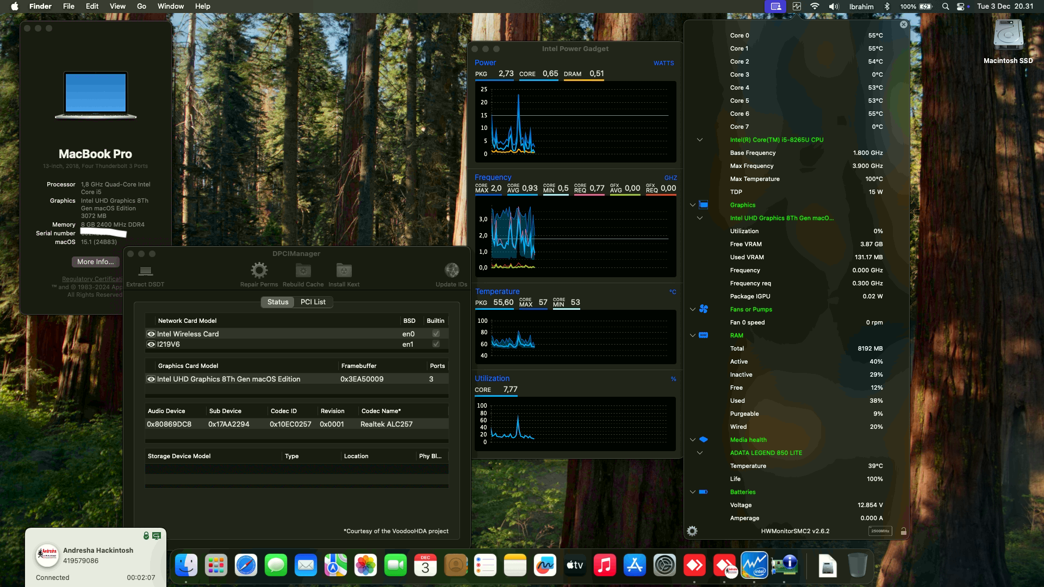Close the HWMonitorSMC2 popover
Screen dimensions: 1044x587
pos(903,24)
